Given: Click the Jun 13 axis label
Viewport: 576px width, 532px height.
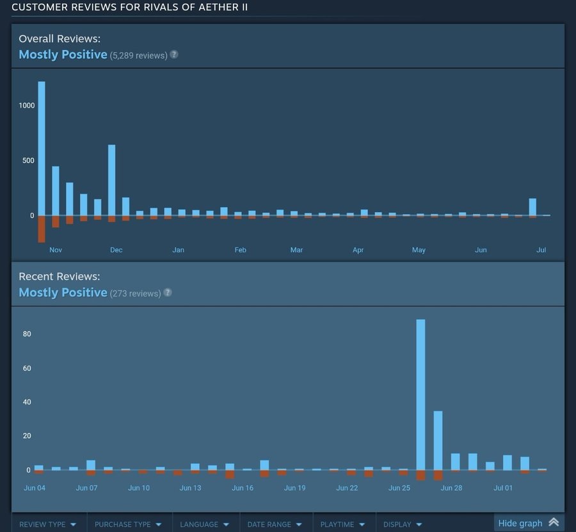Looking at the screenshot, I should point(190,488).
